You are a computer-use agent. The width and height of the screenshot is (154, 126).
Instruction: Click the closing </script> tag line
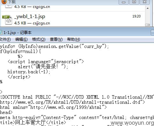[x=19, y=77]
